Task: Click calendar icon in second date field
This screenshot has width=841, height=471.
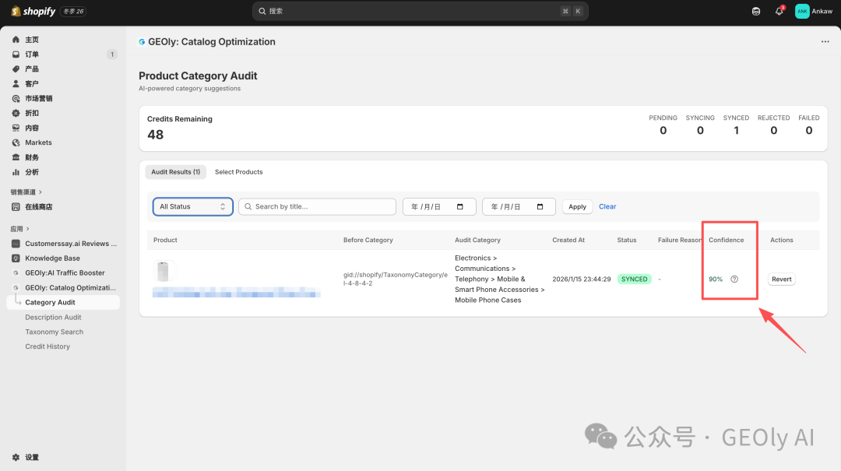Action: 540,206
